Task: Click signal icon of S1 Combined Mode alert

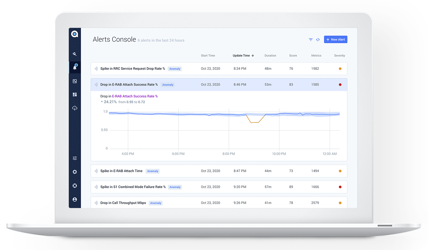Action: [x=96, y=187]
